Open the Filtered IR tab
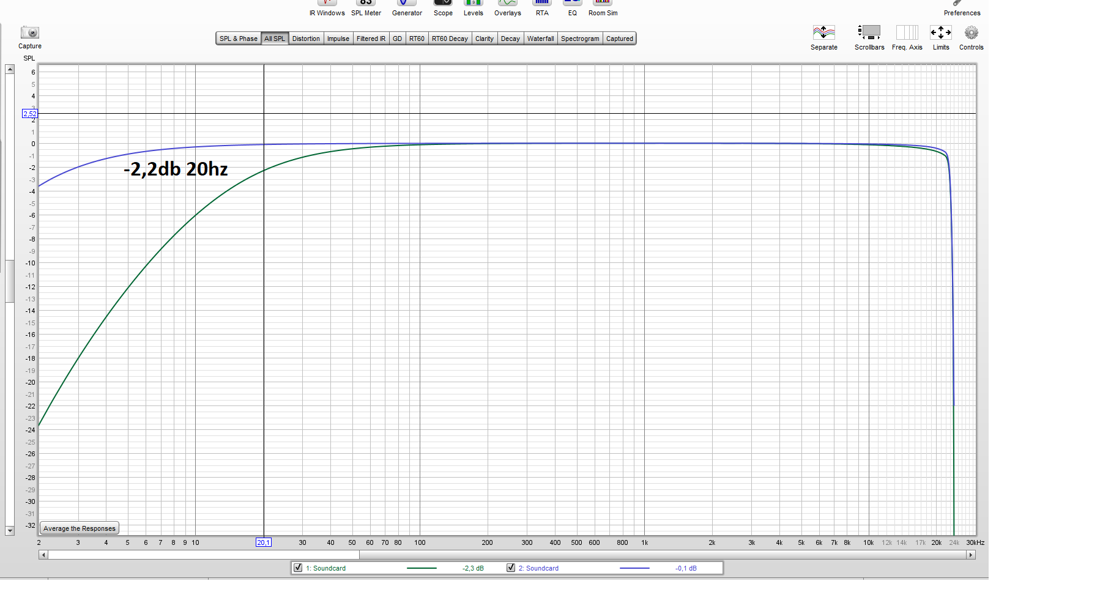The width and height of the screenshot is (1111, 603). click(371, 39)
